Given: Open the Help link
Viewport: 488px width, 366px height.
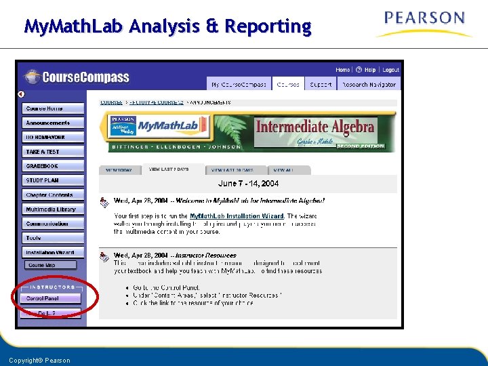Looking at the screenshot, I should pyautogui.click(x=370, y=70).
